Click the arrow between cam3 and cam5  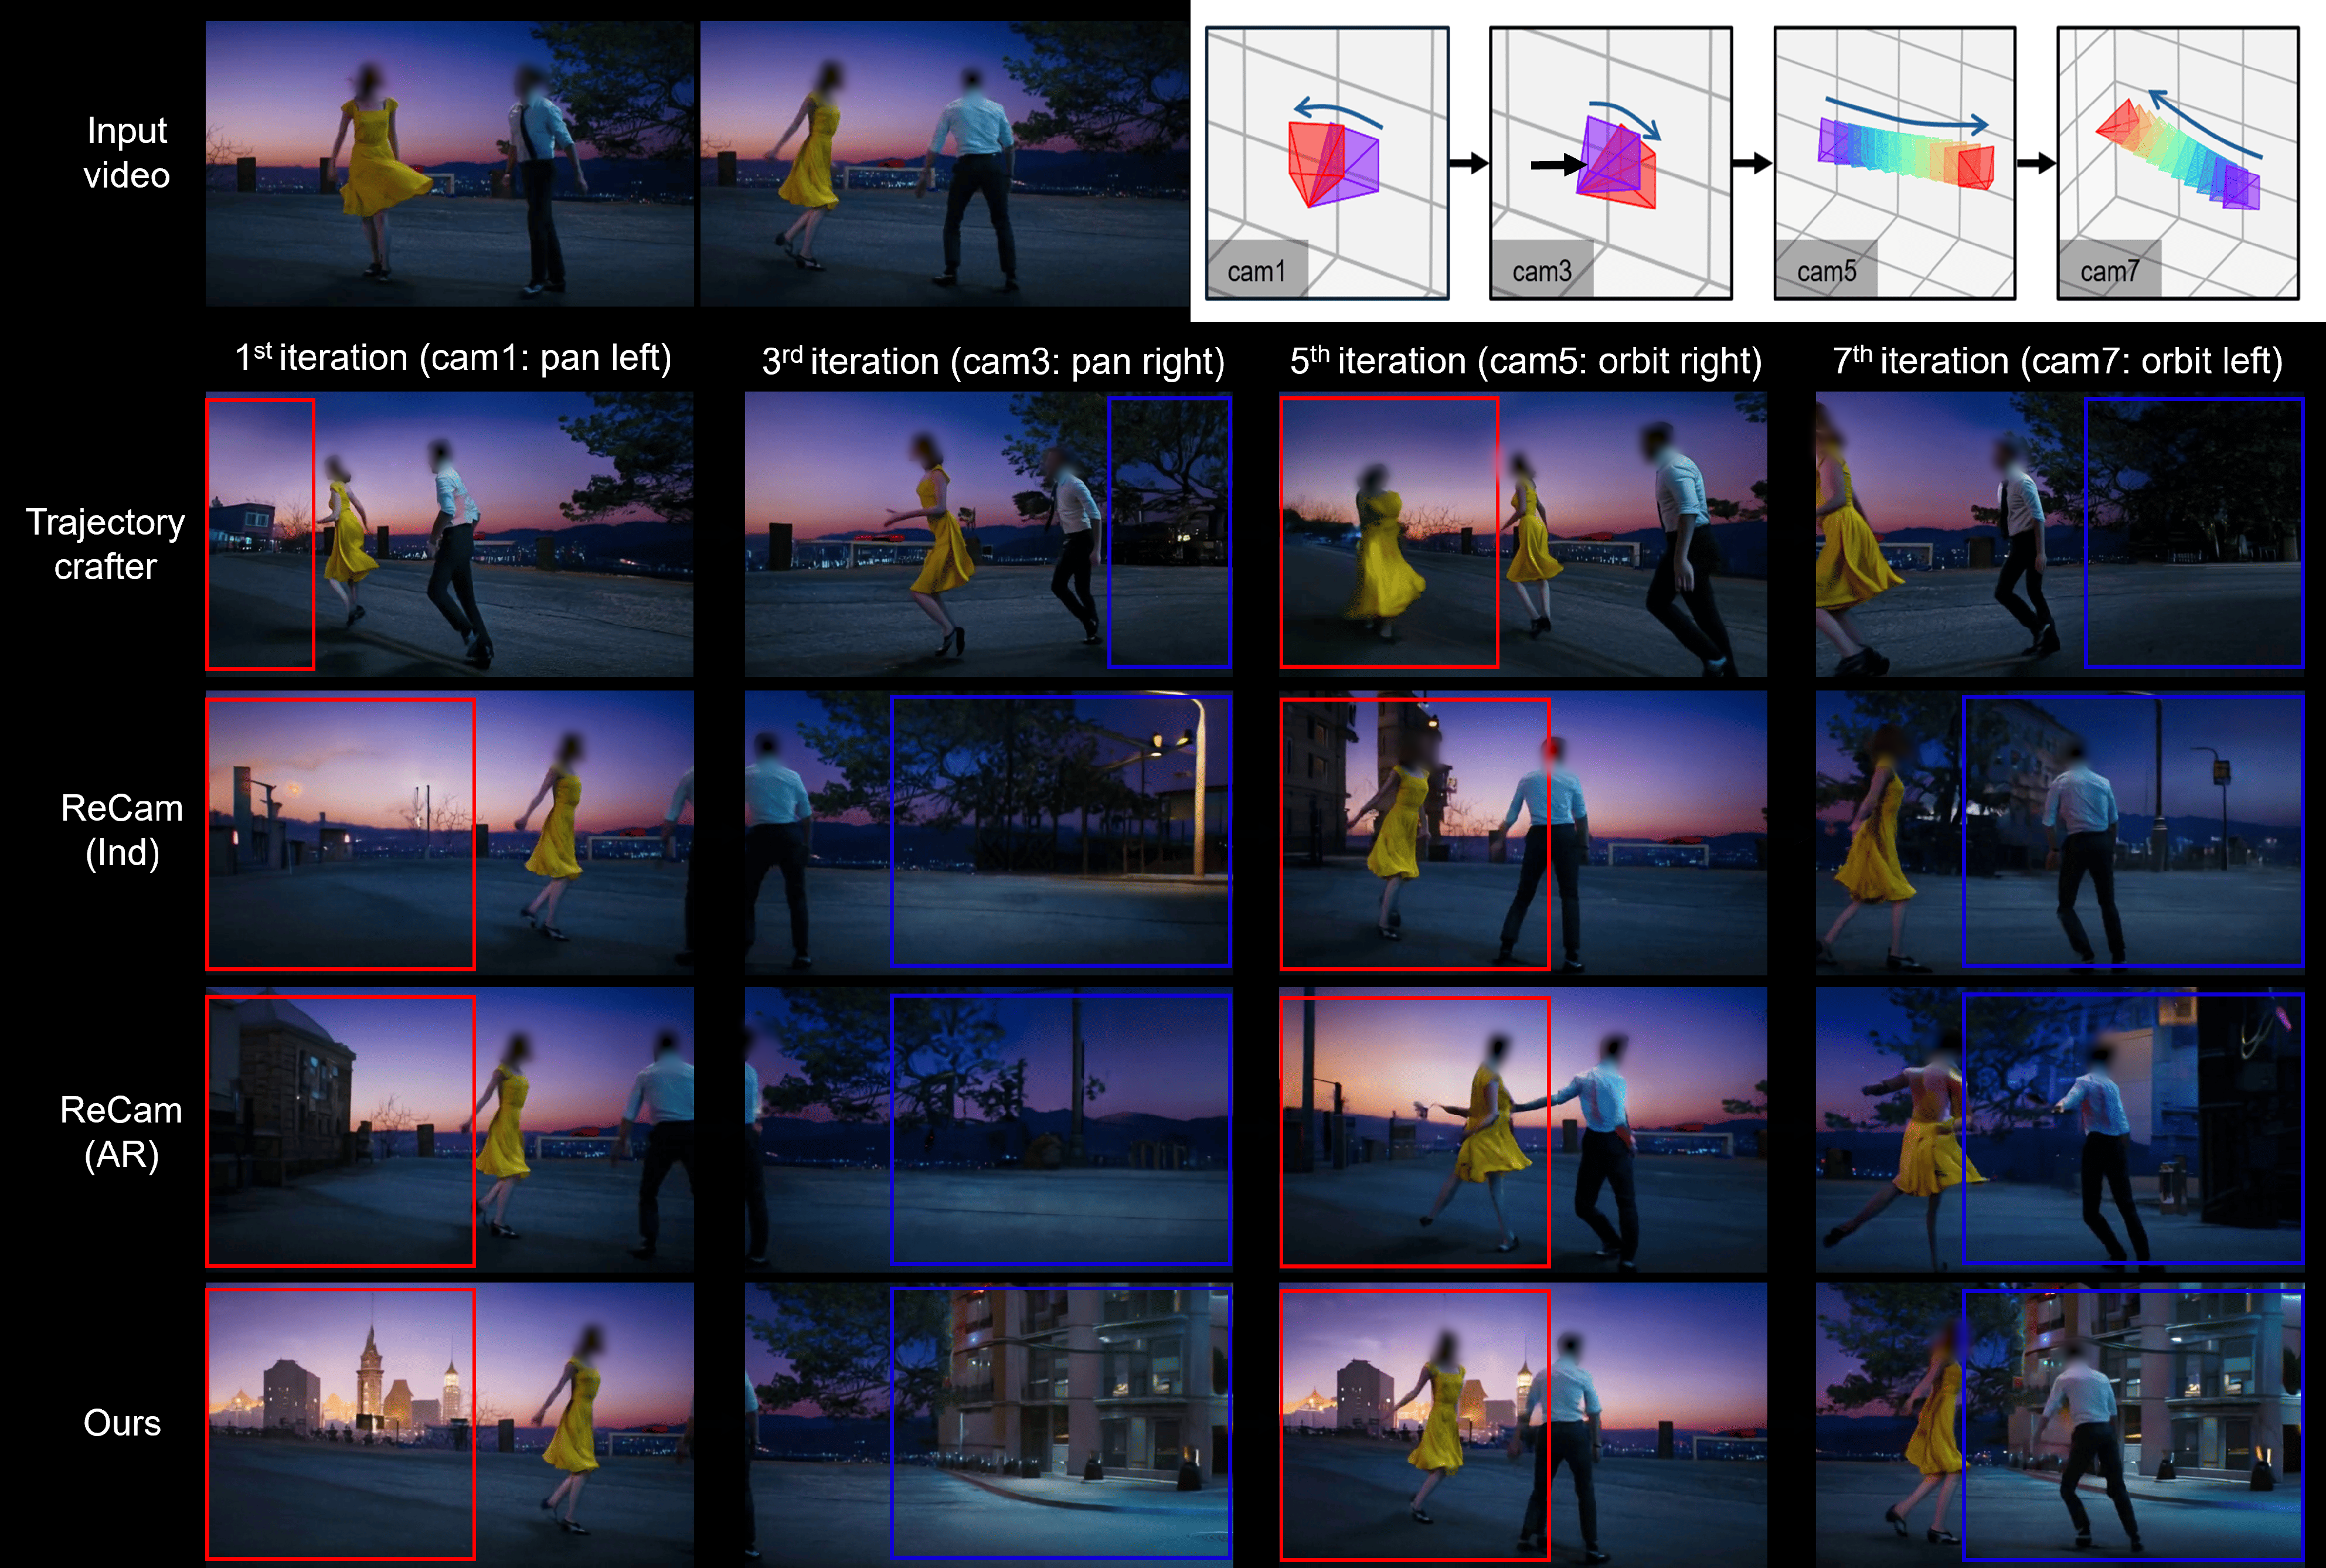(1752, 163)
